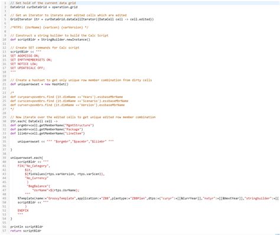Click the comment about creating a hashset
This screenshot has width=280, height=235.
(x=81, y=80)
